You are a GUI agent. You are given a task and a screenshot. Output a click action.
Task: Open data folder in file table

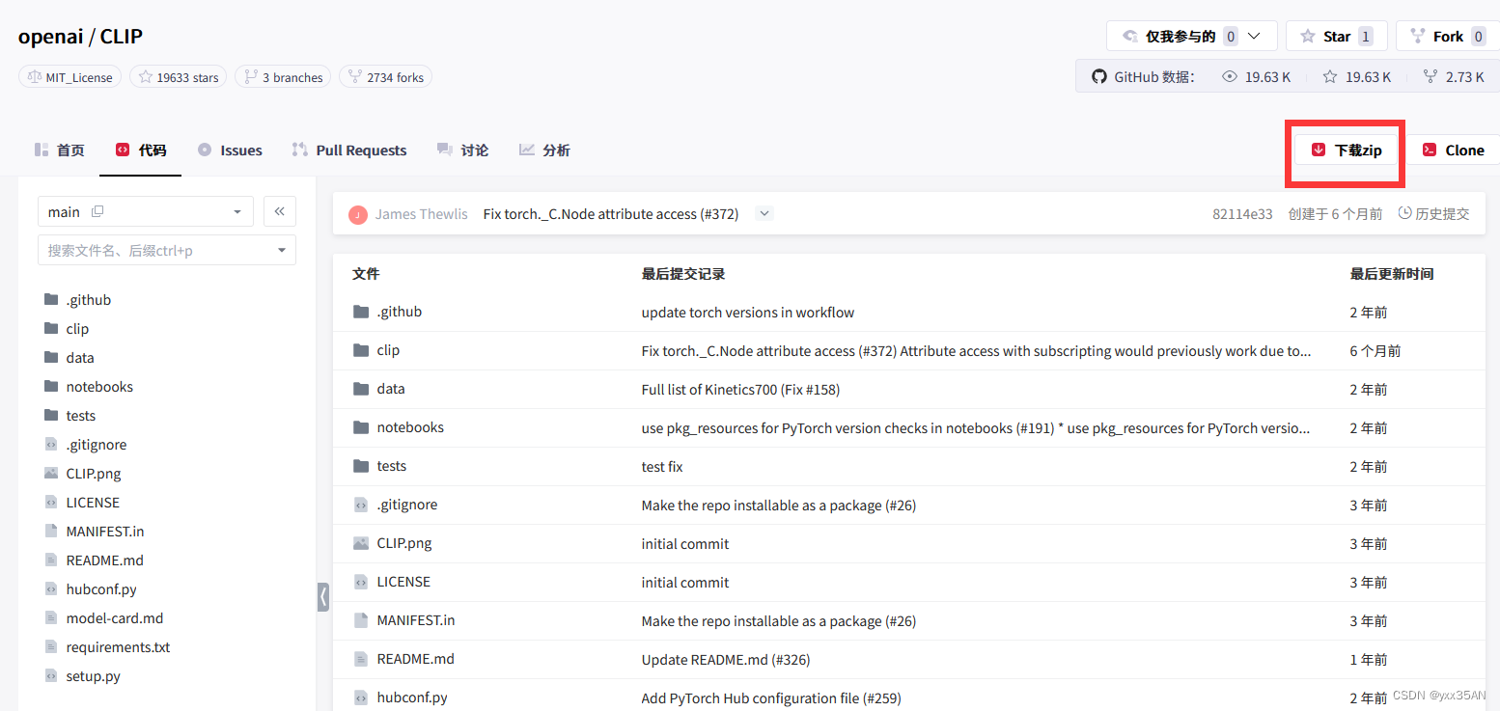pyautogui.click(x=391, y=389)
